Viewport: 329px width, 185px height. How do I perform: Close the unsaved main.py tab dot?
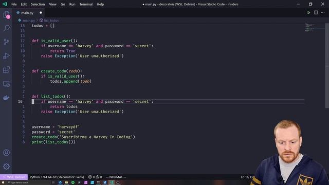tap(41, 13)
